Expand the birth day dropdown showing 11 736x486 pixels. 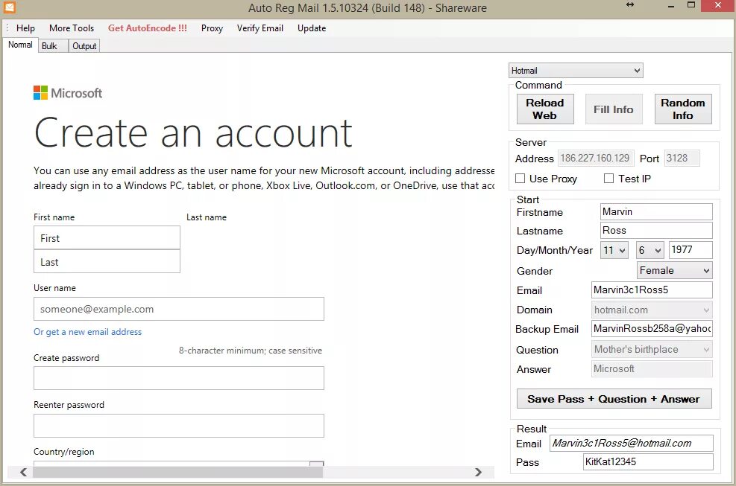click(614, 250)
